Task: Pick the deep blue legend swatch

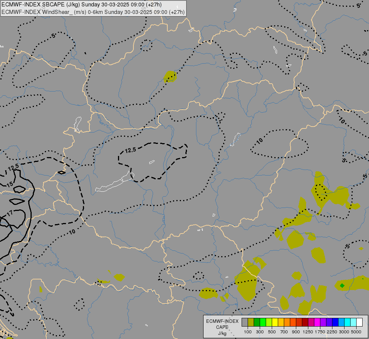Action: coord(335,322)
